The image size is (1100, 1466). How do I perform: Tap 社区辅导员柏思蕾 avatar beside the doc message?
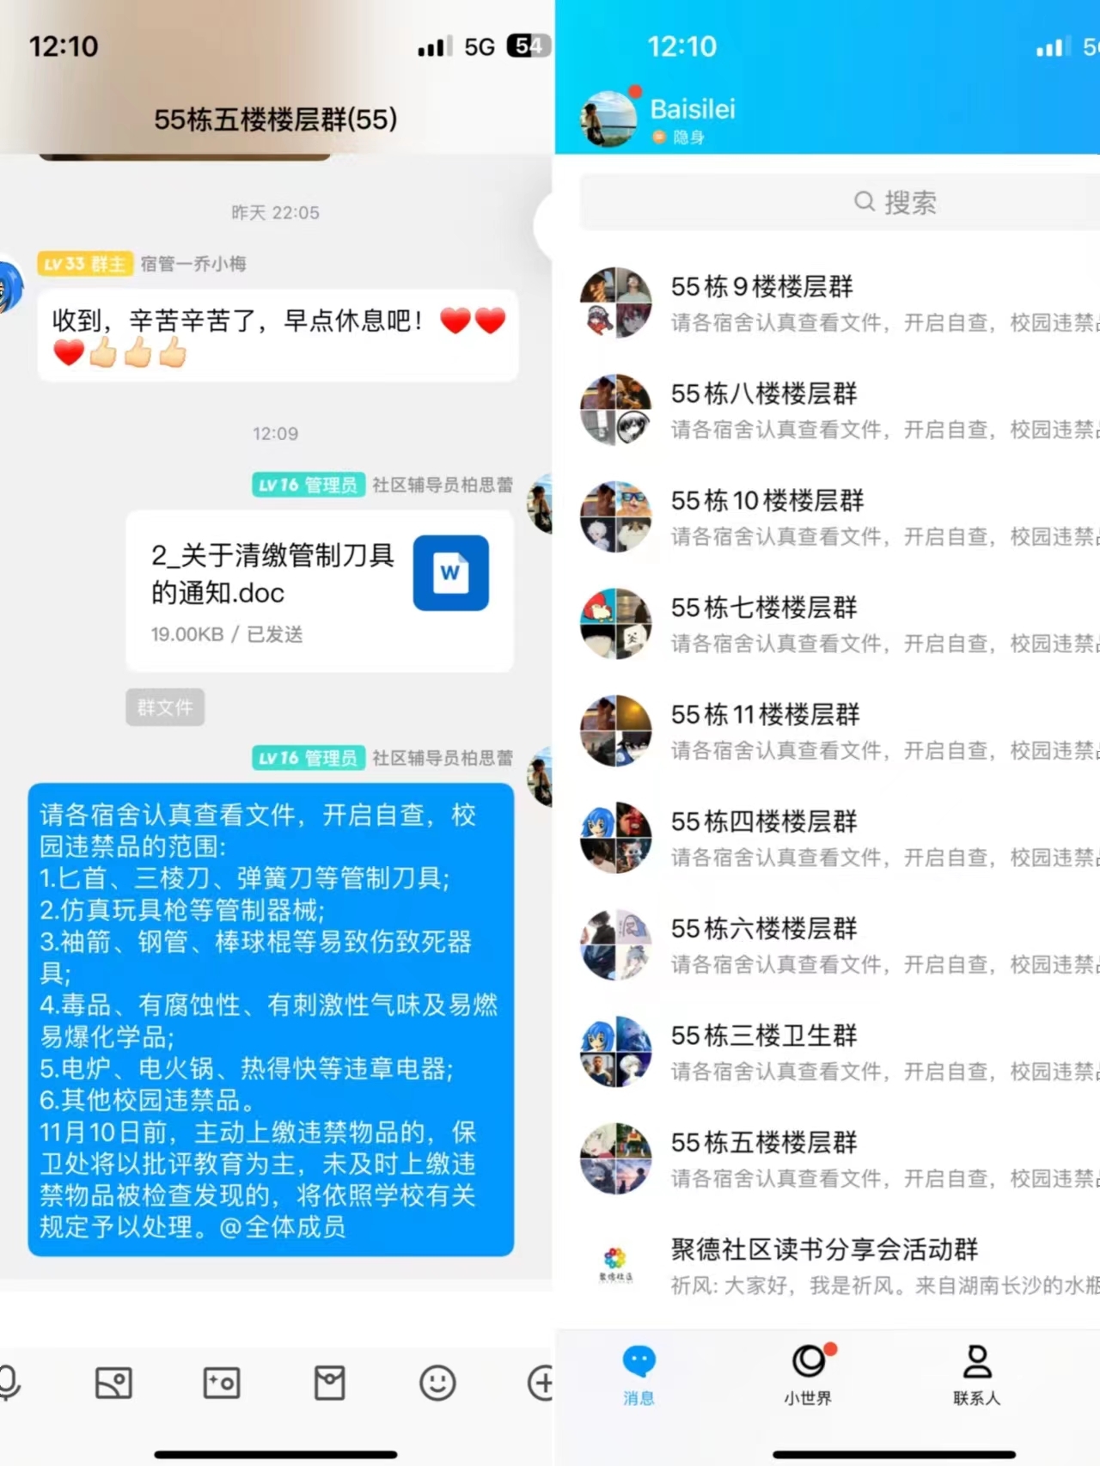(540, 504)
